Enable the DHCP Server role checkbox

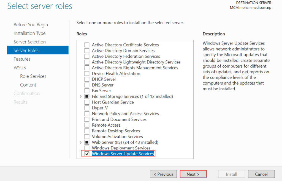[87, 79]
